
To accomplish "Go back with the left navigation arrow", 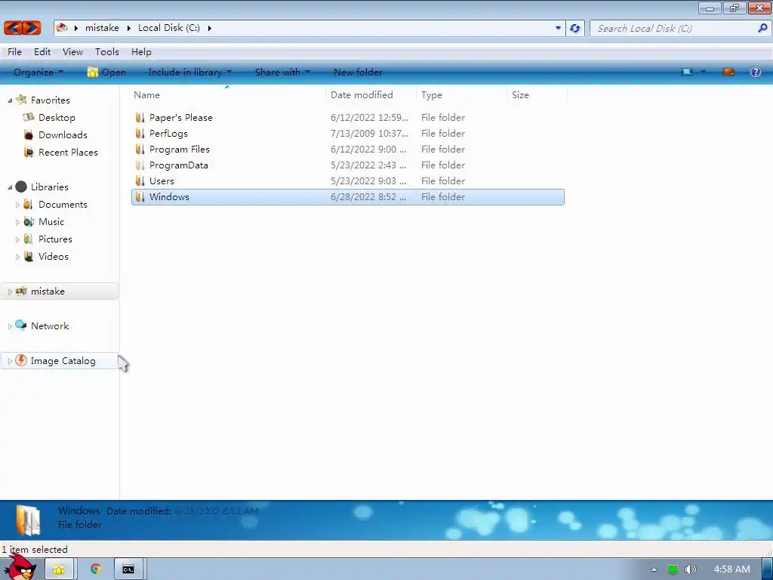I will coord(14,28).
